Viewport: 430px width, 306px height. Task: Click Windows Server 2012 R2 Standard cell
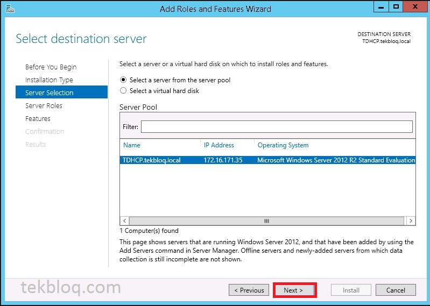[336, 160]
